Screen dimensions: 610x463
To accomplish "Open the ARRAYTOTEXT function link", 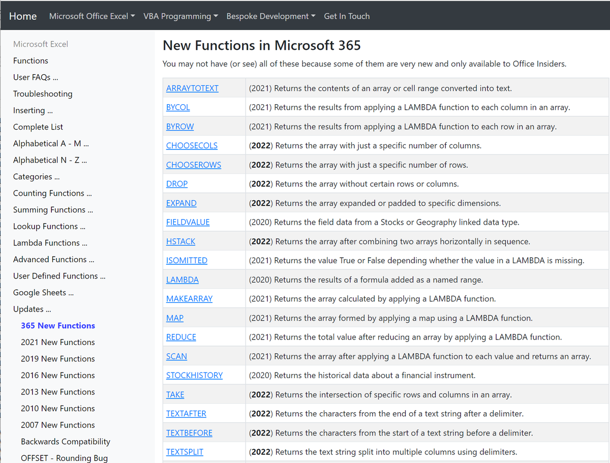I will point(192,88).
